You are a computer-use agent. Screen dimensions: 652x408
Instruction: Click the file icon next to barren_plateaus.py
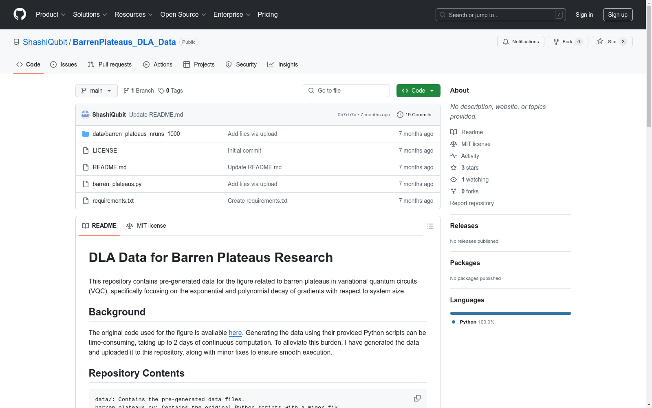coord(86,184)
